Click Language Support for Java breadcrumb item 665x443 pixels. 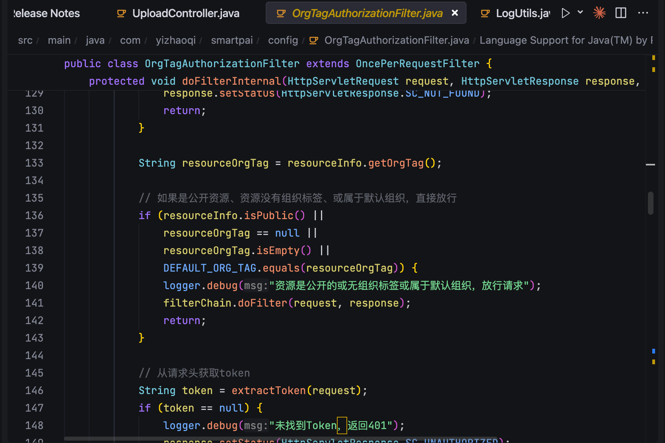click(566, 40)
